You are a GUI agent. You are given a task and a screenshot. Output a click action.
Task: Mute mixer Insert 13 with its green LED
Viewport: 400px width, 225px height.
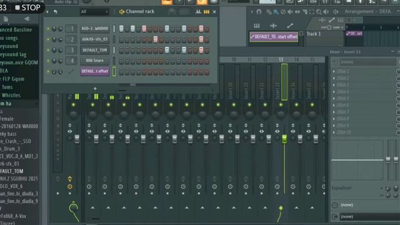[281, 105]
